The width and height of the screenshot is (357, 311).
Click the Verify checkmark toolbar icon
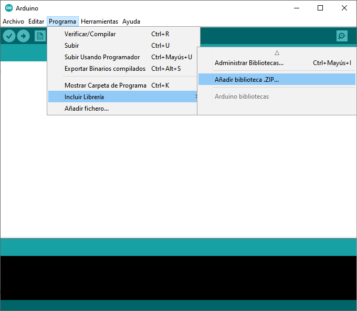pos(9,36)
